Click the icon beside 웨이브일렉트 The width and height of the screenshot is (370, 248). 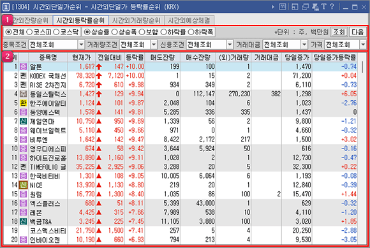click(23, 130)
